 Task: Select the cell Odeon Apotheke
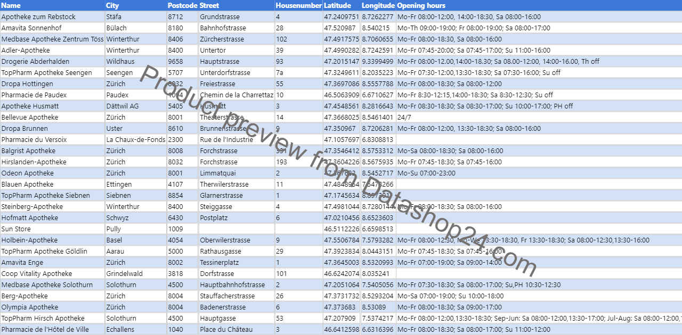[x=52, y=173]
